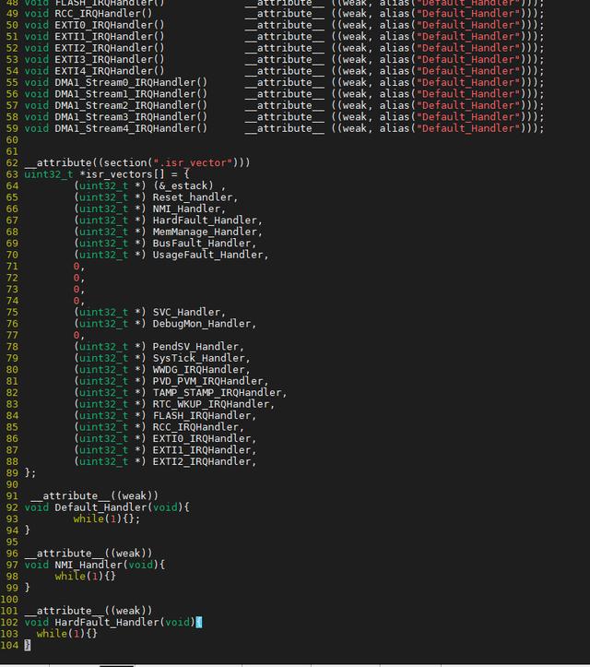Click EXTI4_IRQHandler() declaration on line 54
Viewport: 590px width, 667px height.
click(110, 71)
